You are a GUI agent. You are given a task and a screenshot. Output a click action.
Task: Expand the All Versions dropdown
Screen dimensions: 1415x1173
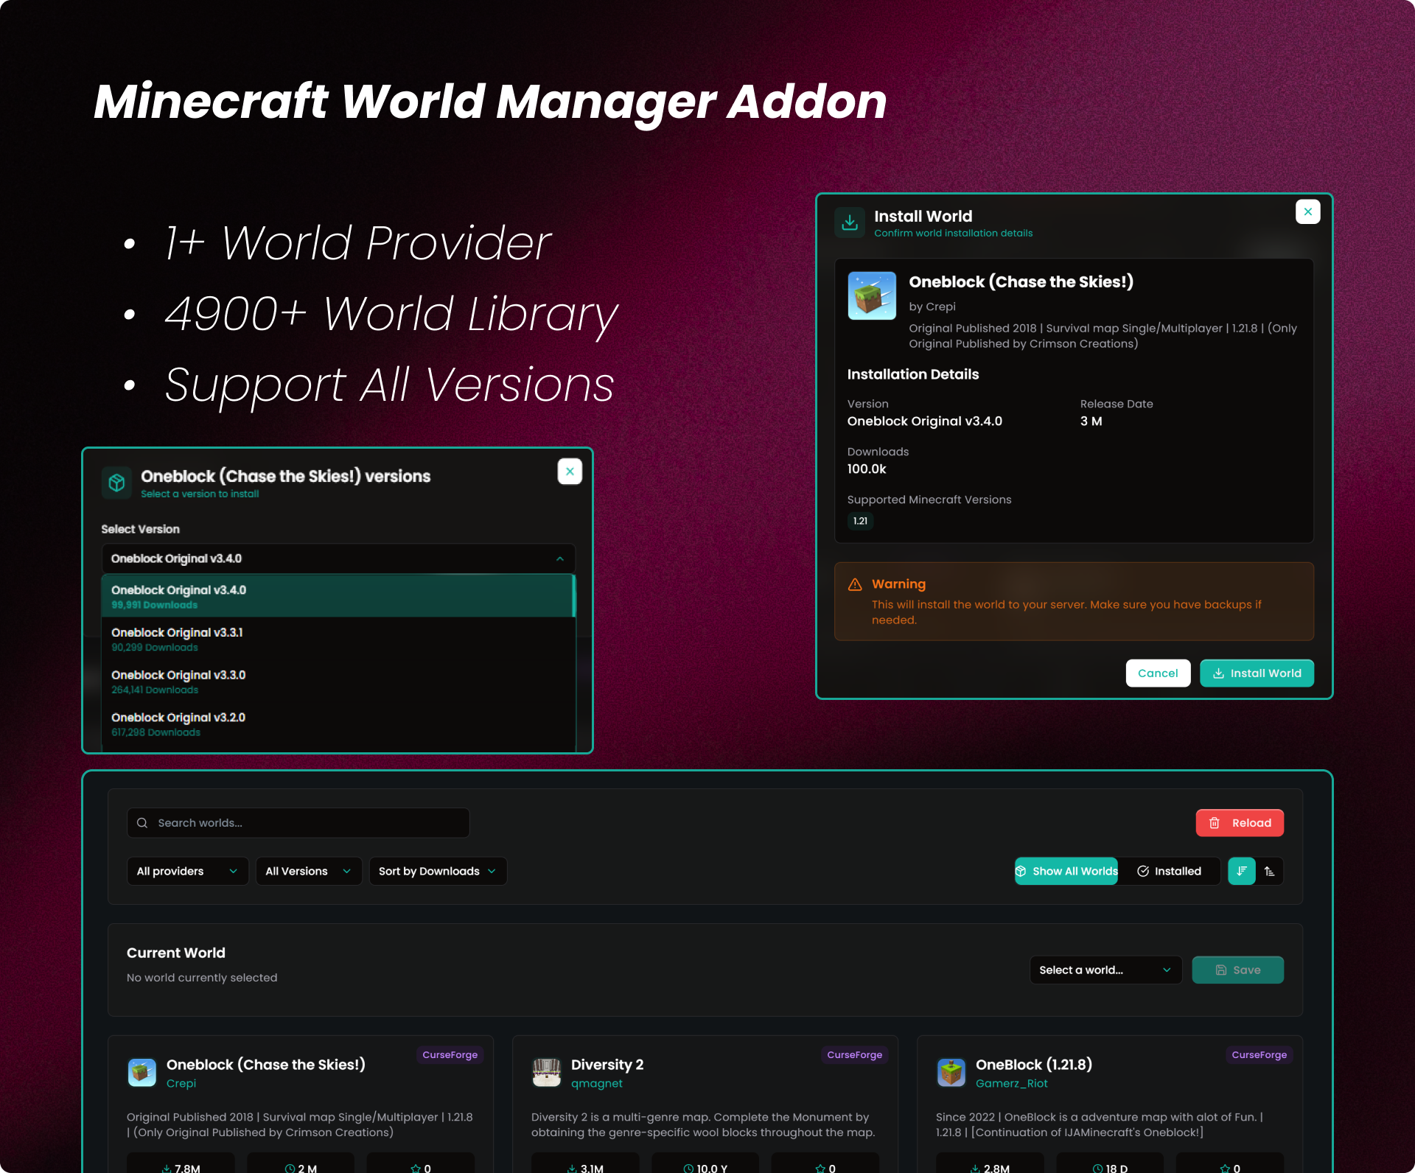click(308, 871)
